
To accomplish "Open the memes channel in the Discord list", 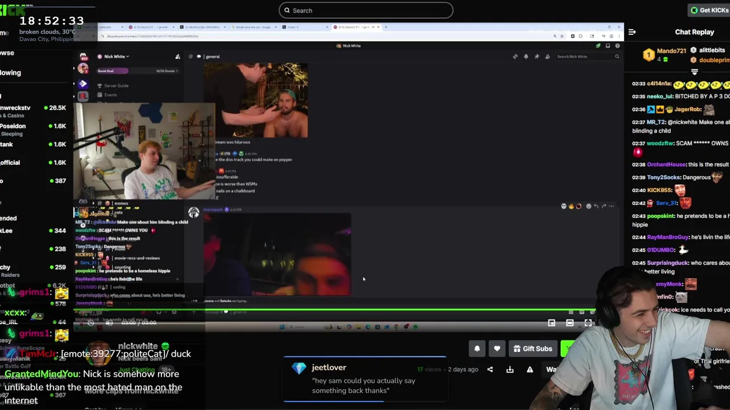I will [x=120, y=203].
